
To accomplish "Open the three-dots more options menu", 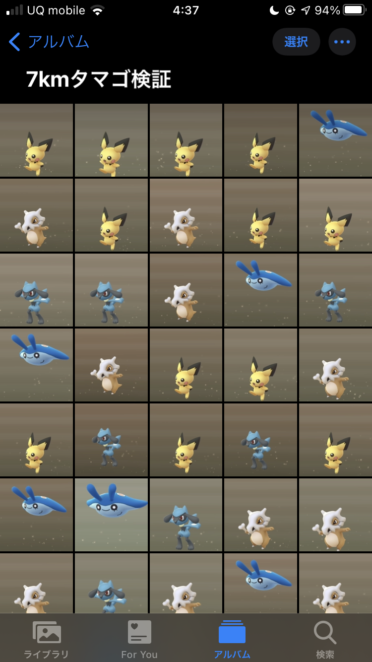I will pyautogui.click(x=342, y=42).
